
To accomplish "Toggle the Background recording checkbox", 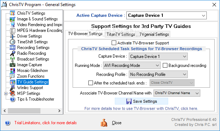I will pos(165,65).
